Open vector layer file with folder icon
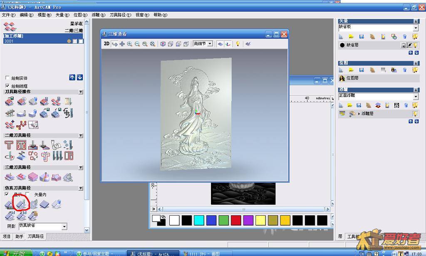Screen dimensions: 426x256 pyautogui.click(x=351, y=37)
